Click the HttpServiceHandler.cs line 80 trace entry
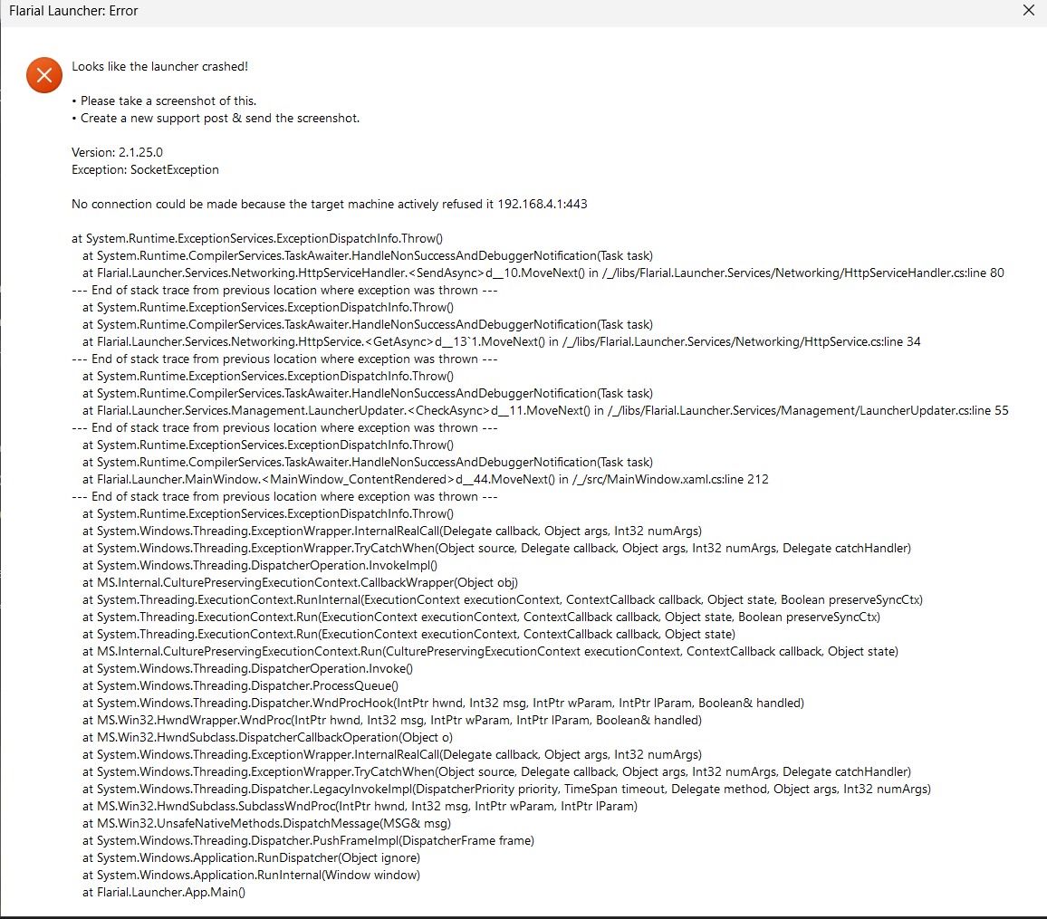1047x919 pixels. click(x=543, y=273)
